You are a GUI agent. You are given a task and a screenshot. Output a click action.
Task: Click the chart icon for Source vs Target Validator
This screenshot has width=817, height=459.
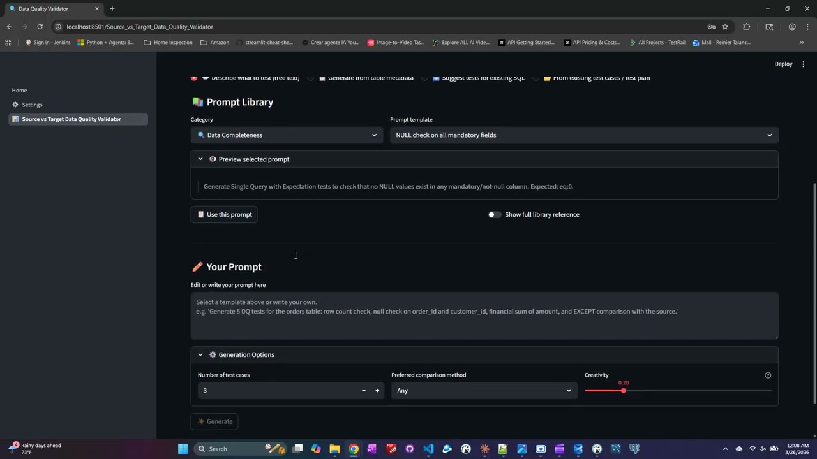click(15, 119)
